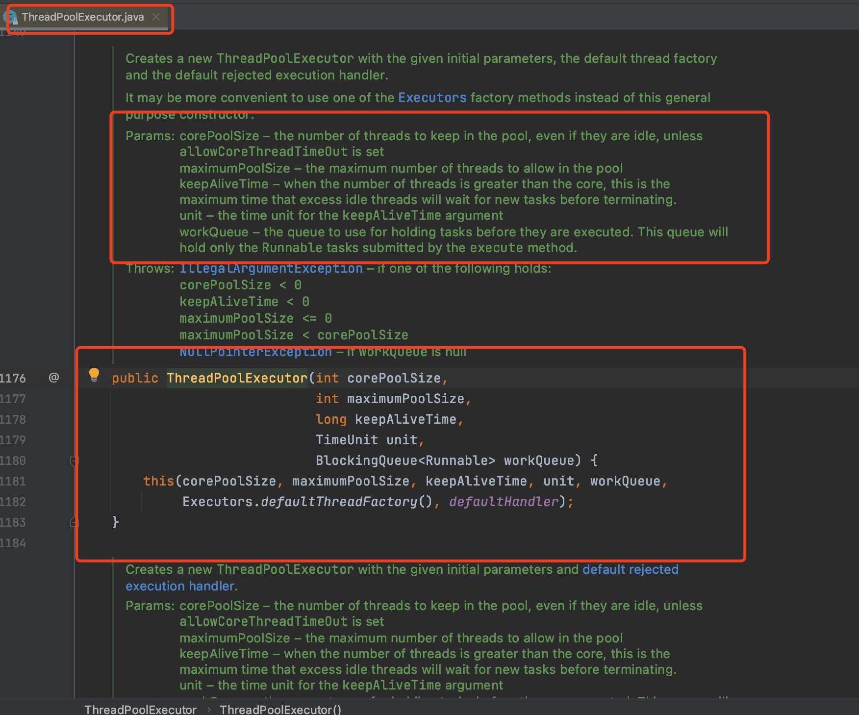Follow the 'execution handler' link text
The height and width of the screenshot is (715, 859).
coord(179,586)
